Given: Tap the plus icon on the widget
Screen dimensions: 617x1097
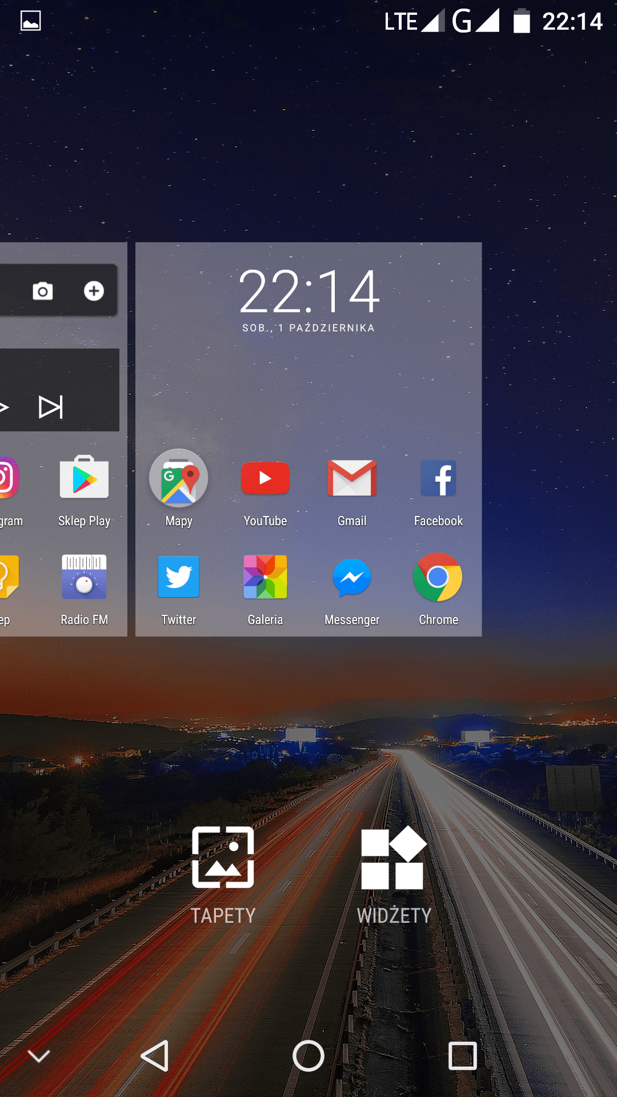Looking at the screenshot, I should [94, 291].
